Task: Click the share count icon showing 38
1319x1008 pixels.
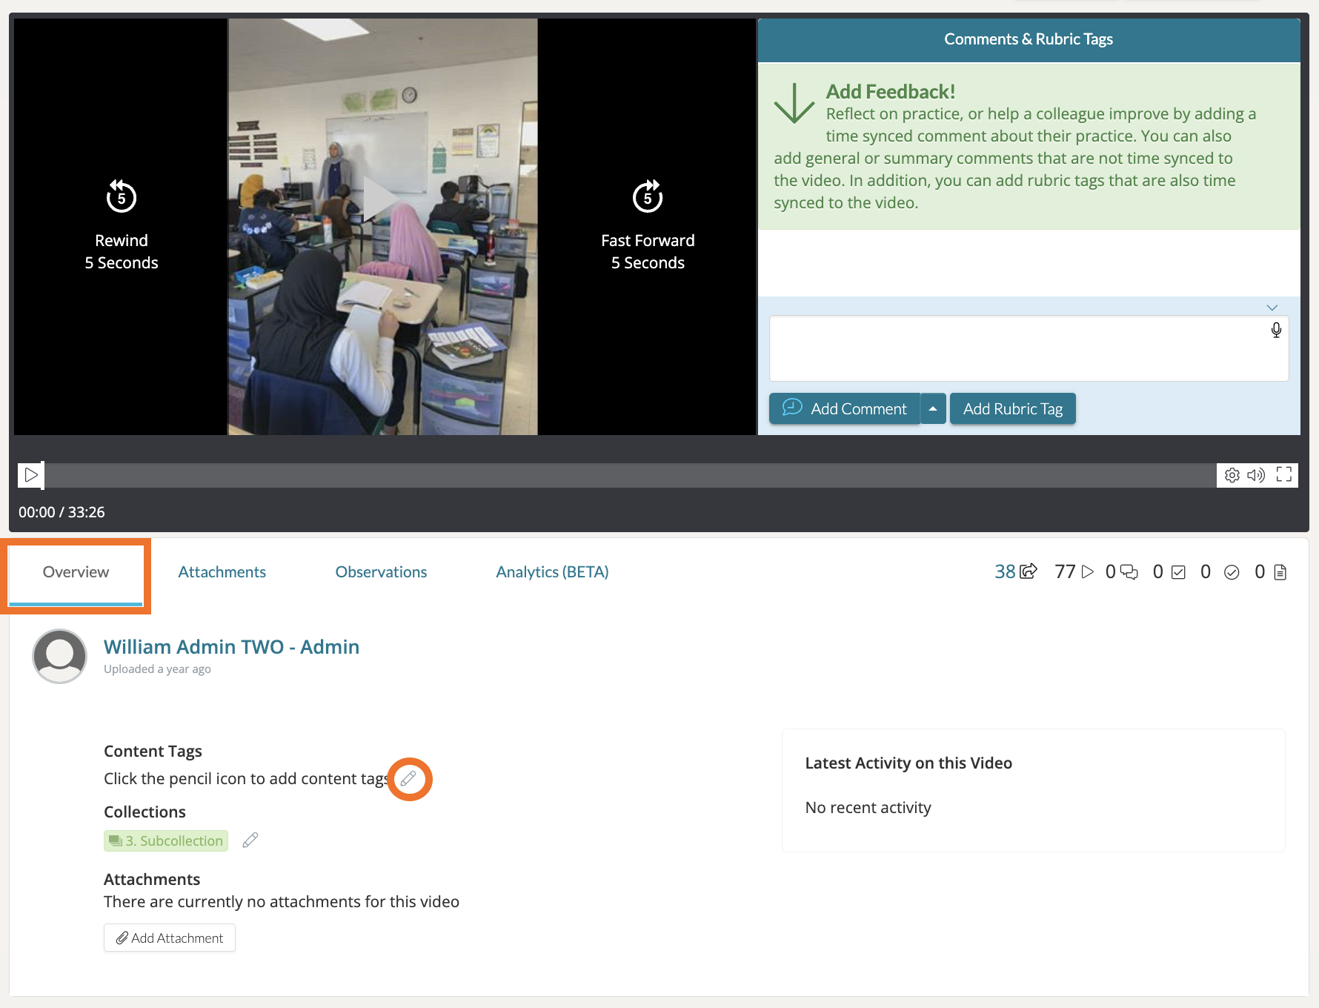Action: pos(1029,572)
